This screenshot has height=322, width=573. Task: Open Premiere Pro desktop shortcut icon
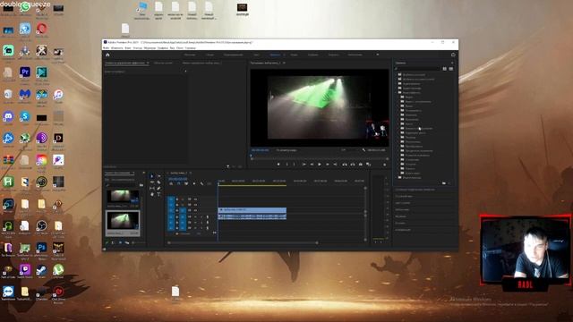pyautogui.click(x=25, y=72)
